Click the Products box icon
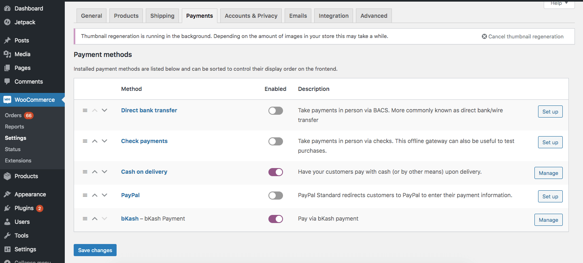 point(7,176)
